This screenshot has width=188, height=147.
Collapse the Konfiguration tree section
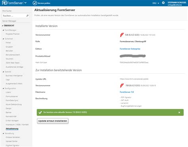3,88
